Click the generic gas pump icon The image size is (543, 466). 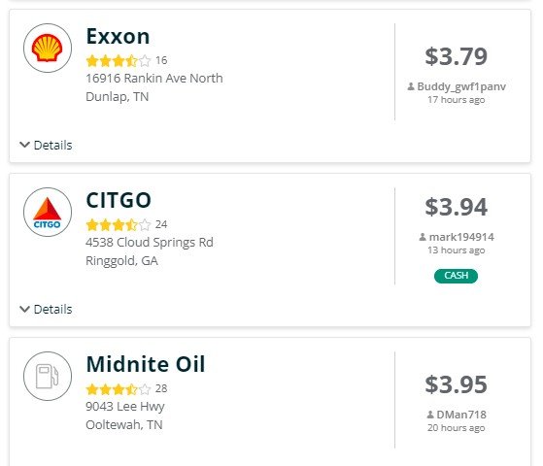[48, 377]
